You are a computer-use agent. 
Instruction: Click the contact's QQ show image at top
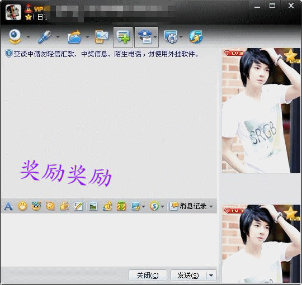(261, 111)
